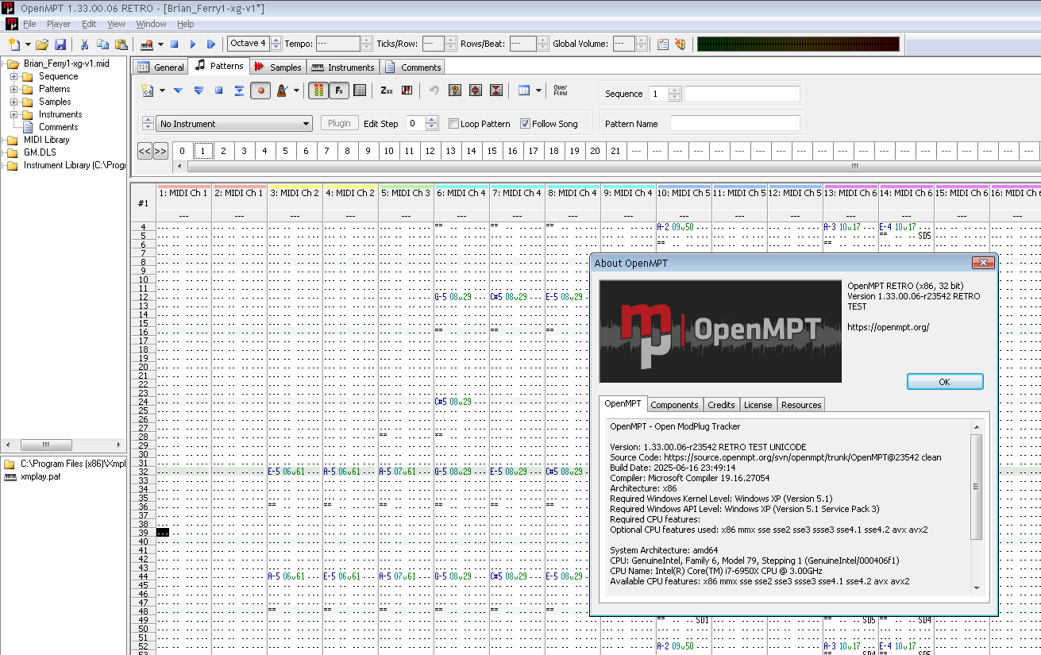The width and height of the screenshot is (1041, 655).
Task: Uncheck the Follow Song checkbox
Action: (x=525, y=124)
